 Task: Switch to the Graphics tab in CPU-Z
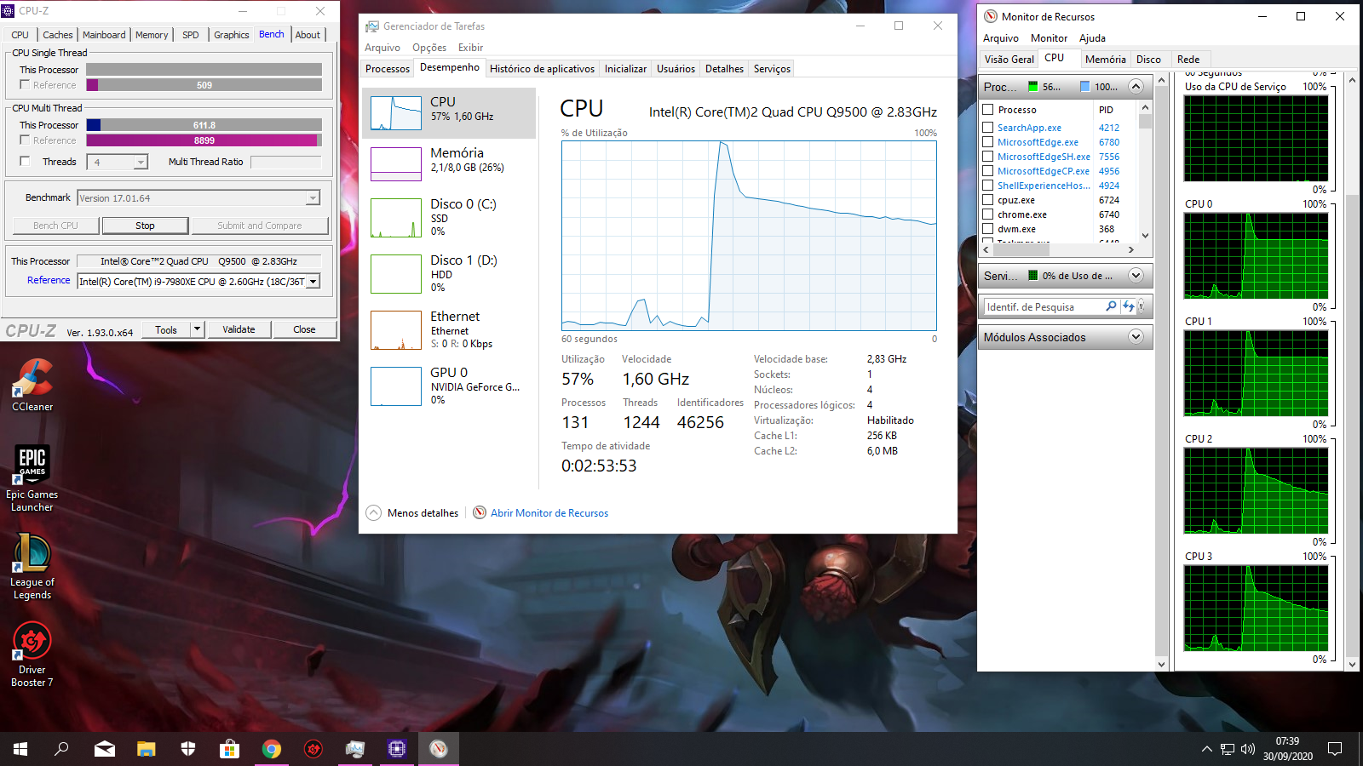coord(232,35)
